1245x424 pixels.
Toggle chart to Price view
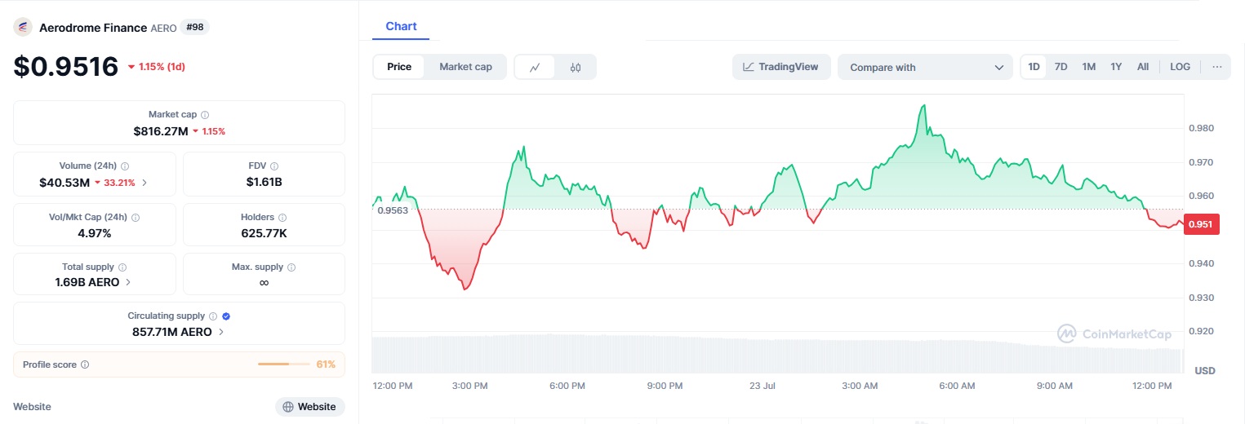(399, 67)
